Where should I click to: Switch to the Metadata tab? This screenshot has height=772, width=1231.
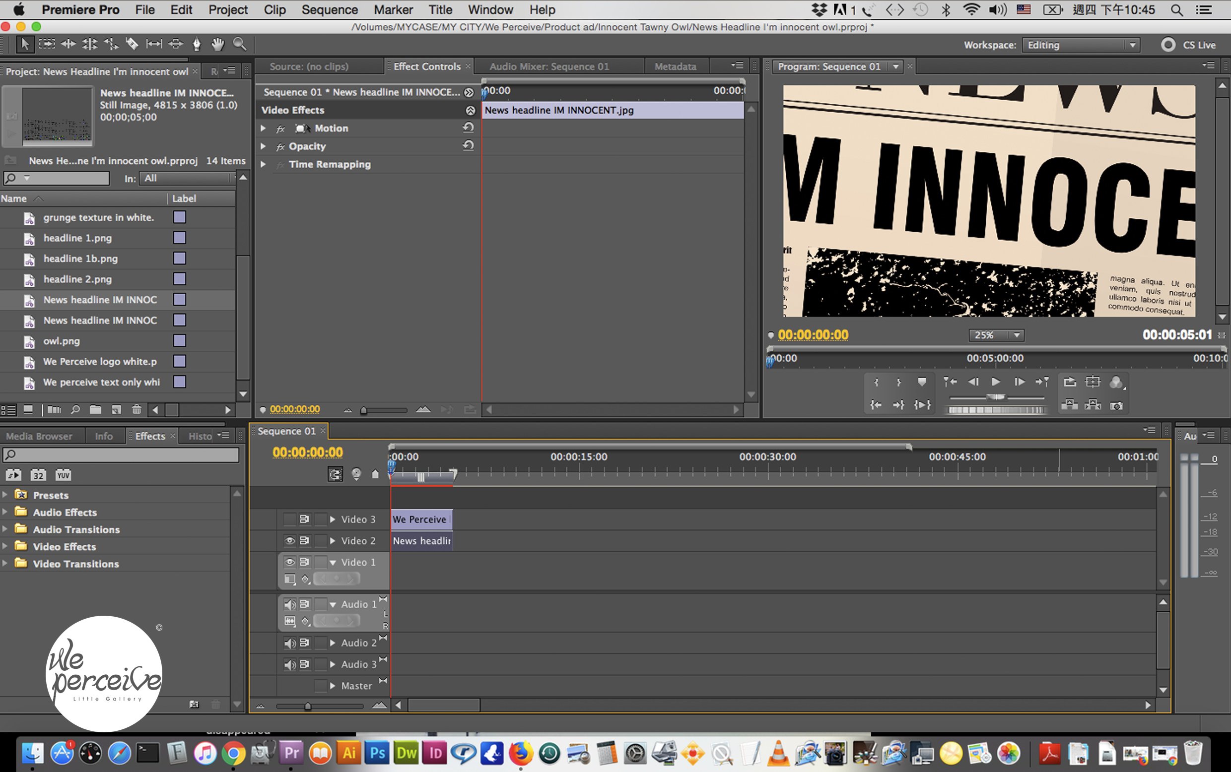(x=675, y=66)
